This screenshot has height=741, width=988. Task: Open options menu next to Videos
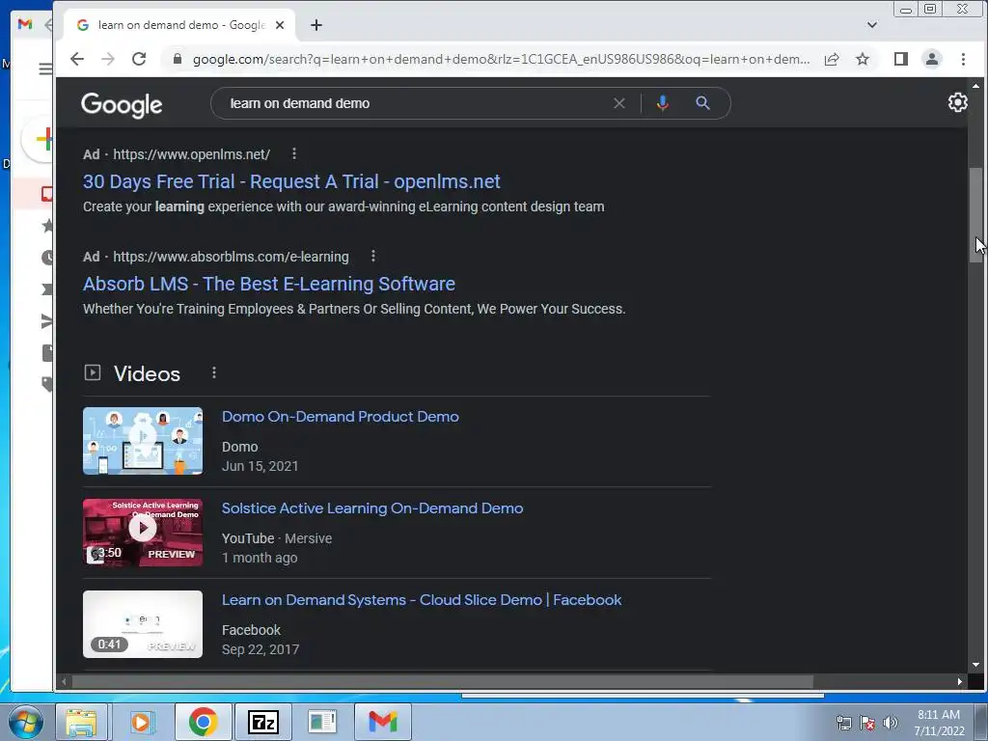tap(214, 373)
